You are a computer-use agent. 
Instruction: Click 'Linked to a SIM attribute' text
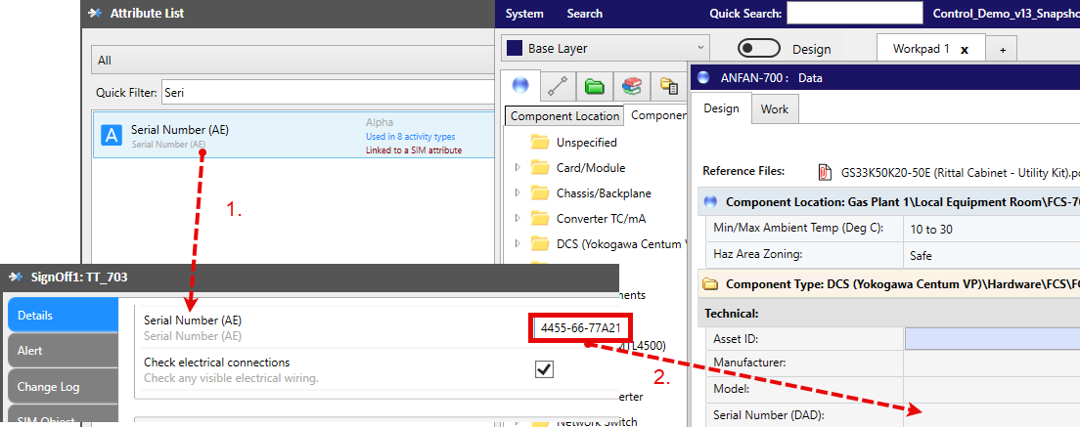tap(413, 149)
